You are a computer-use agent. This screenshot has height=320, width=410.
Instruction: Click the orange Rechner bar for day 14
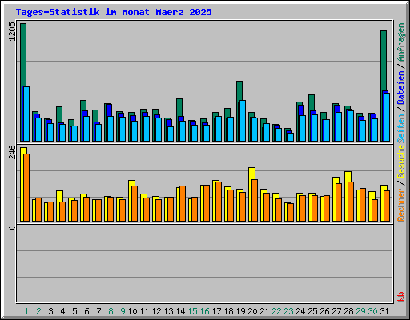[x=183, y=203]
